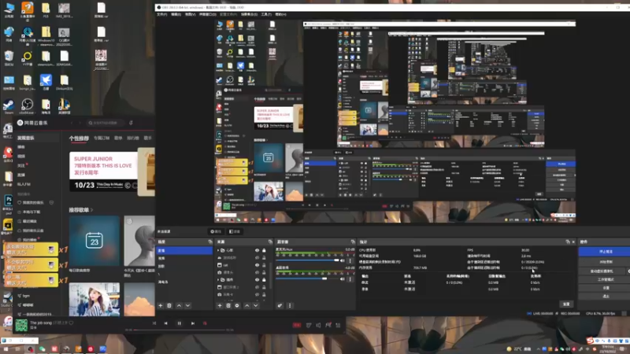Expand the first group in Sources
Viewport: 630px width, 354px height.
[x=219, y=250]
